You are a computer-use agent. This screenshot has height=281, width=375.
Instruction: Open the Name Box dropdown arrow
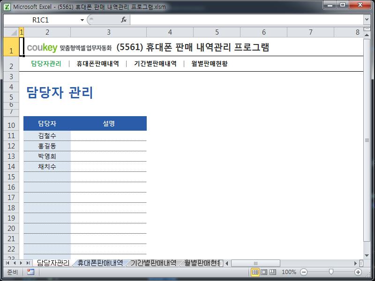(x=82, y=20)
